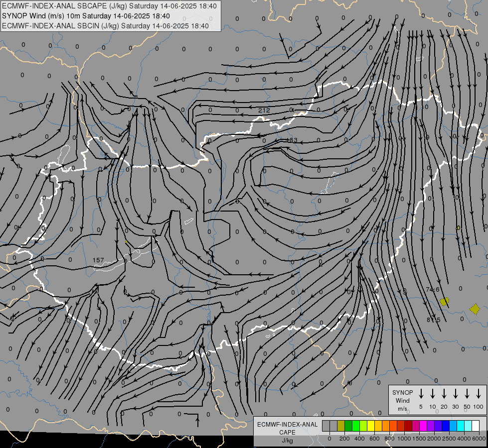Click the 212 value on the map
Viewport: 488px width, 448px height.
[264, 110]
